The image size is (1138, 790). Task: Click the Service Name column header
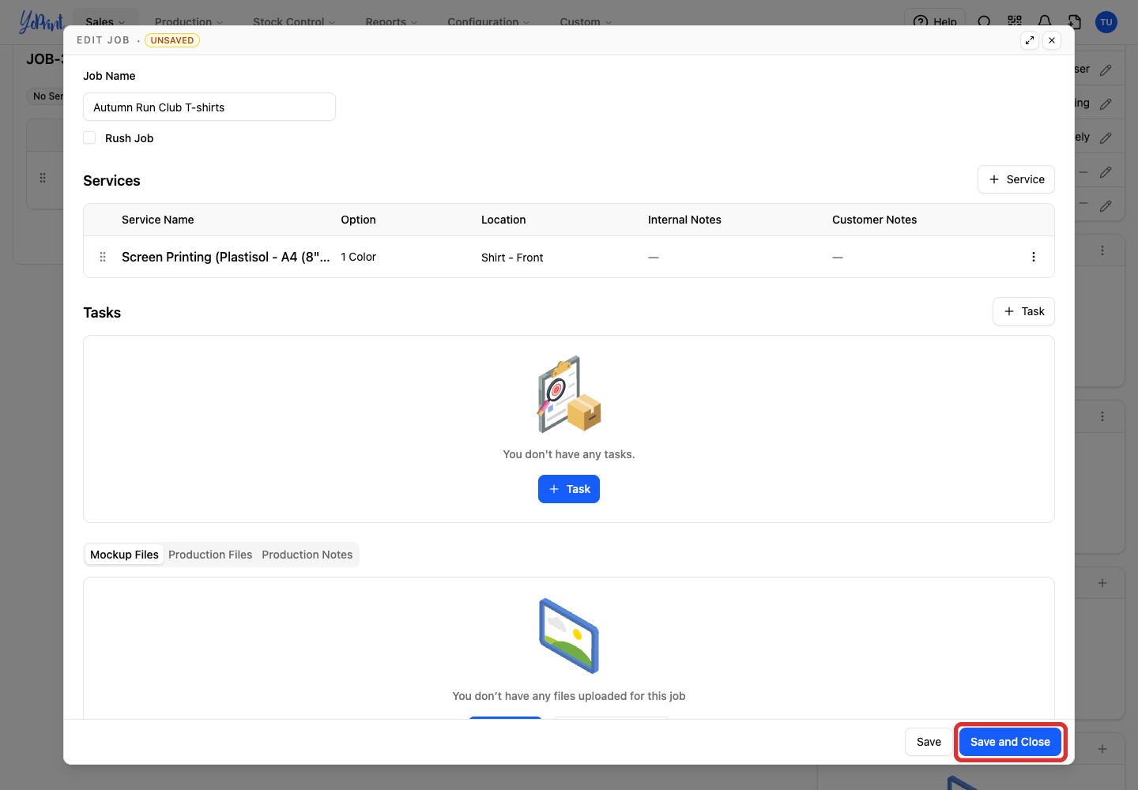point(158,220)
